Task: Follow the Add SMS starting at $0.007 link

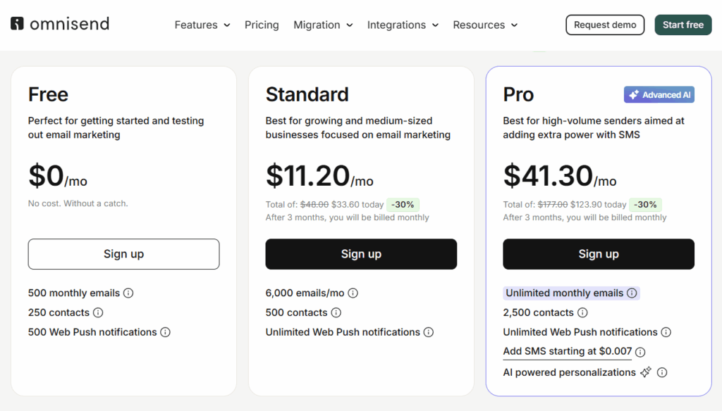Action: tap(568, 351)
